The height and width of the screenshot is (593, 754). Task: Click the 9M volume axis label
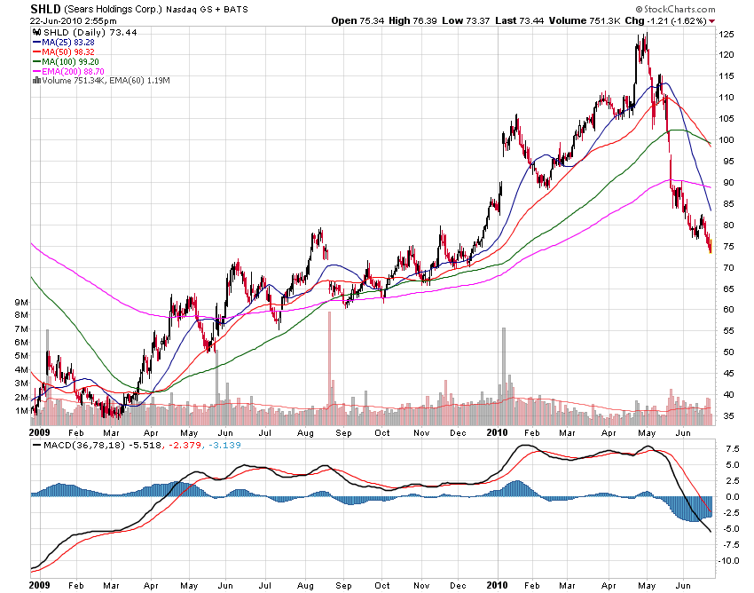click(x=21, y=303)
